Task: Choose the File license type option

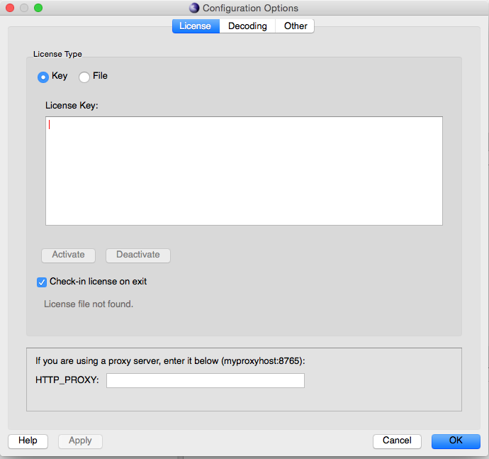Action: pos(84,77)
